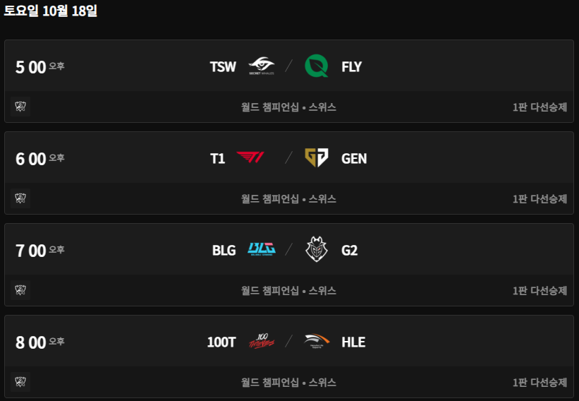
Task: Open the GEN team name link
Action: click(x=354, y=158)
